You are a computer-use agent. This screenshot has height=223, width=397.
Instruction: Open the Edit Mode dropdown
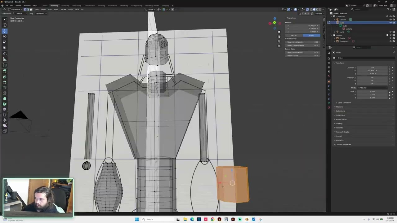[15, 9]
